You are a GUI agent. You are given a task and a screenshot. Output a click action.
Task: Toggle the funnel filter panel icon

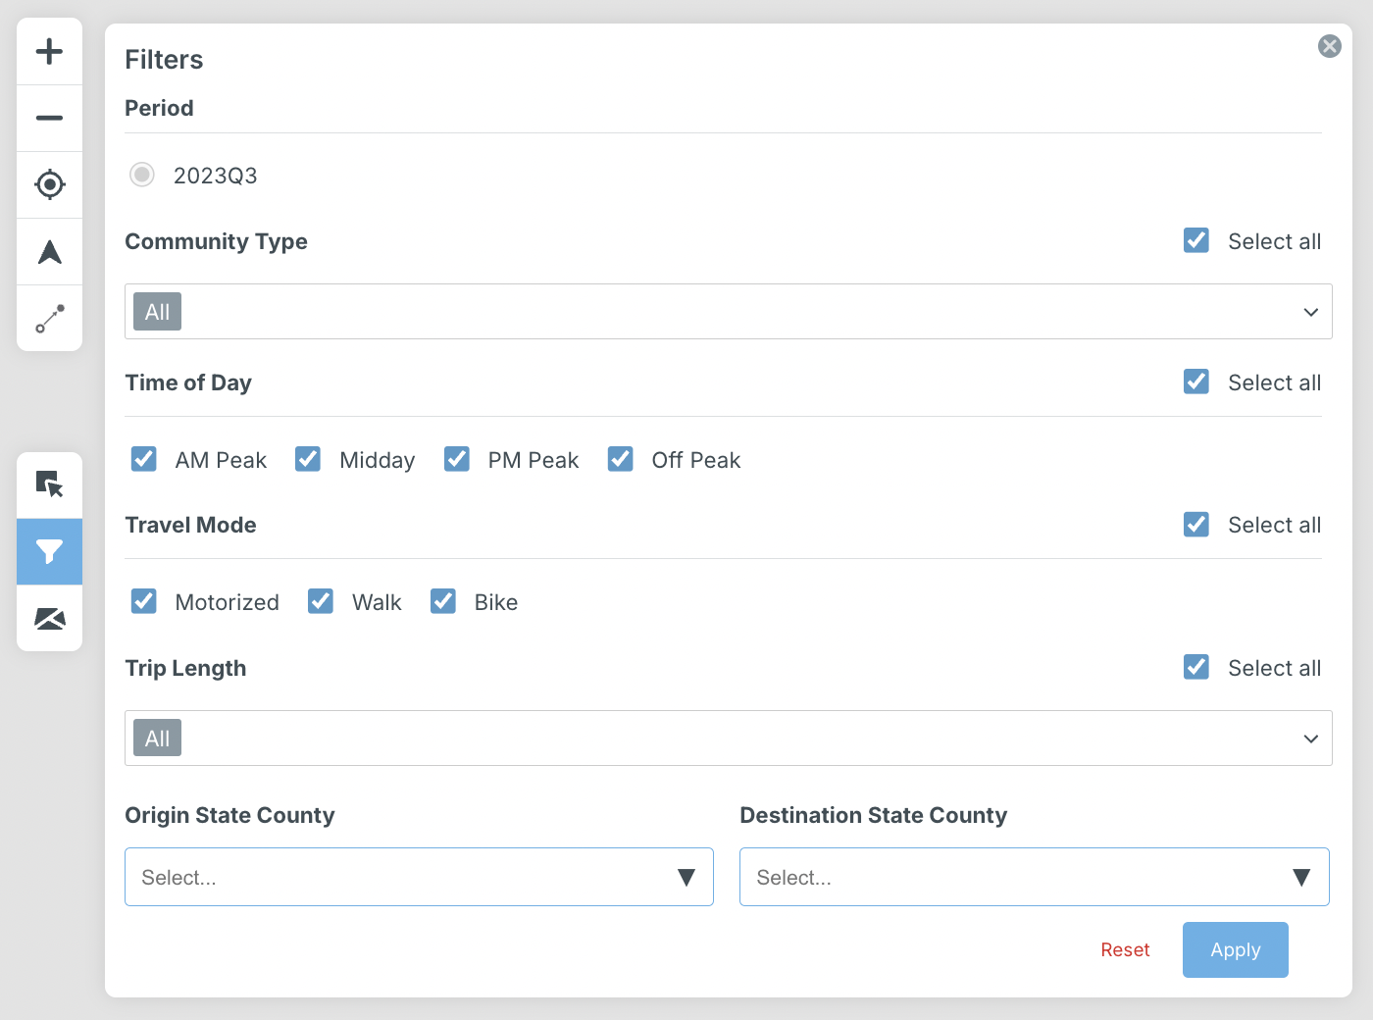pyautogui.click(x=49, y=551)
